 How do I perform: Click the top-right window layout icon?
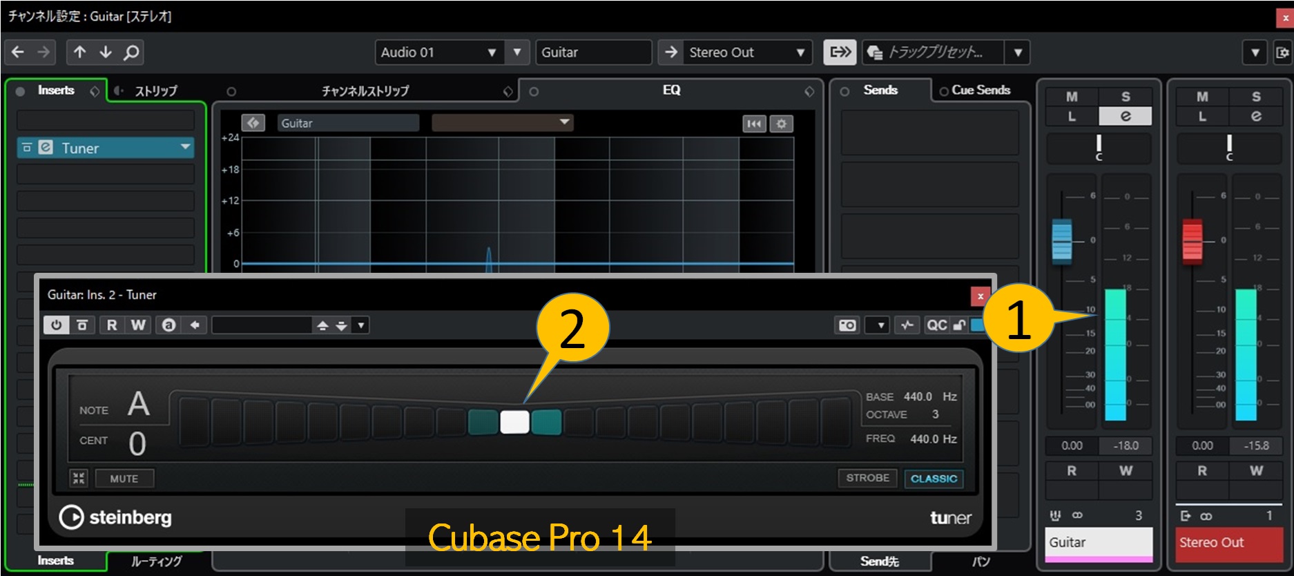(1282, 52)
